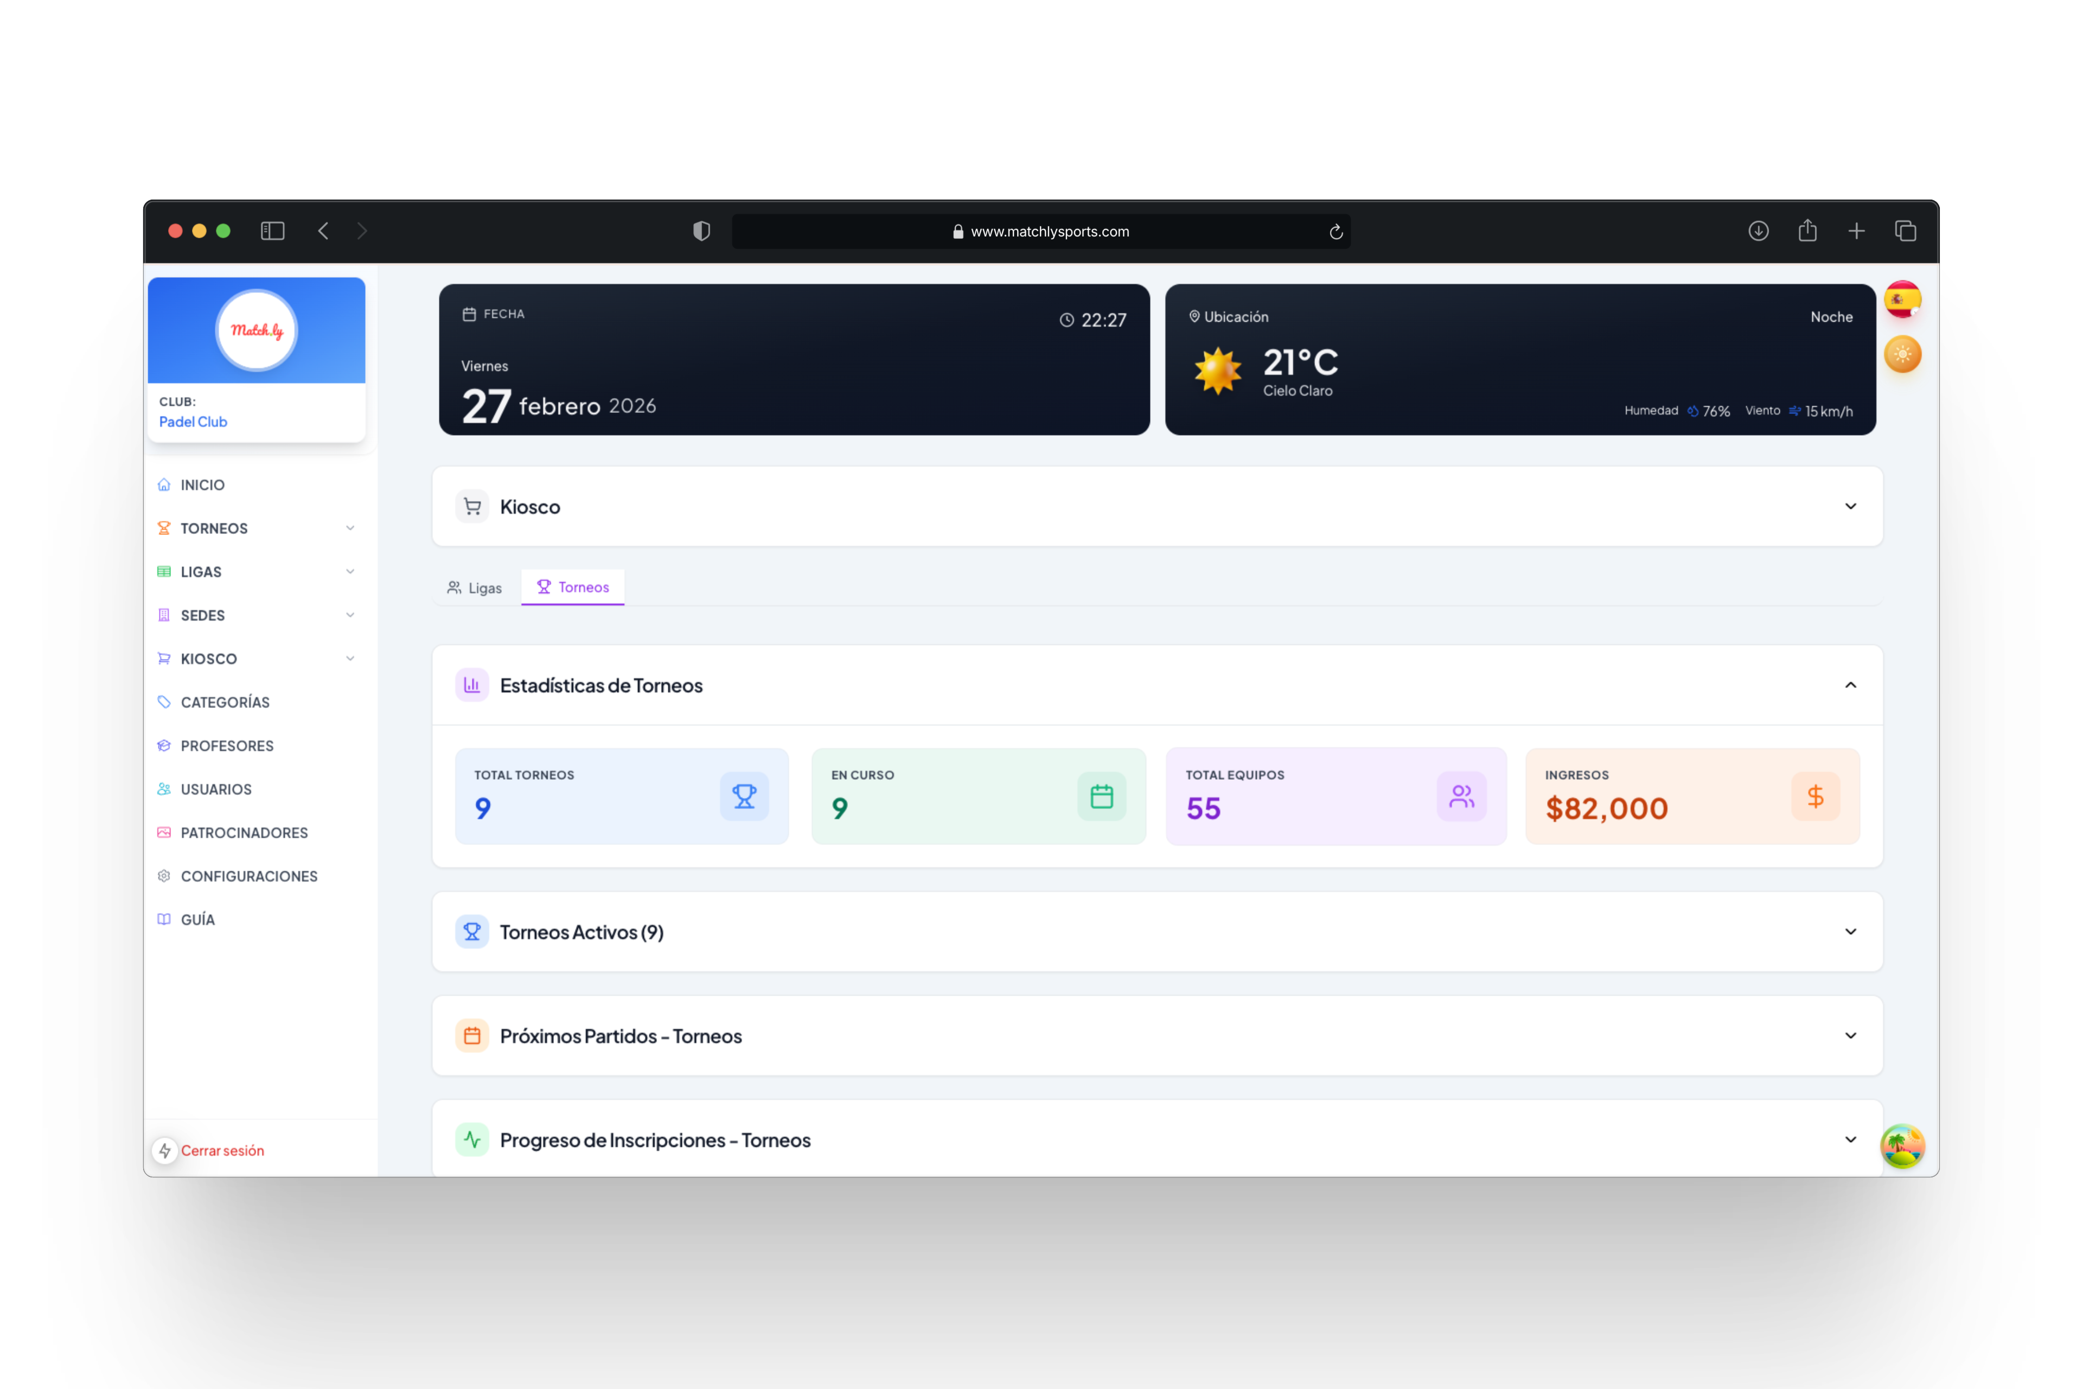Select the Torneos trophy icon in sidebar
Screen dimensions: 2083x1389
point(164,528)
